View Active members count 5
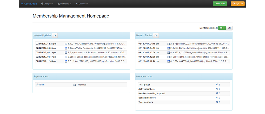Viewport: 265px width, 114px height. 218,89
